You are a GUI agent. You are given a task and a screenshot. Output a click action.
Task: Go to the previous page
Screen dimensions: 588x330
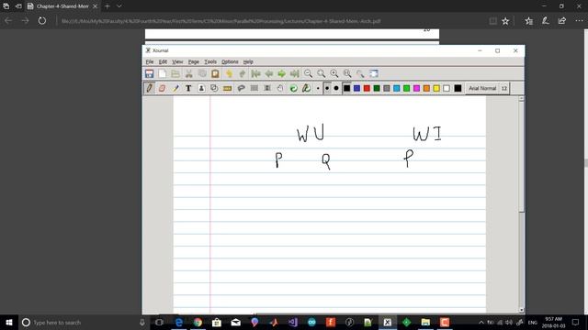click(269, 73)
